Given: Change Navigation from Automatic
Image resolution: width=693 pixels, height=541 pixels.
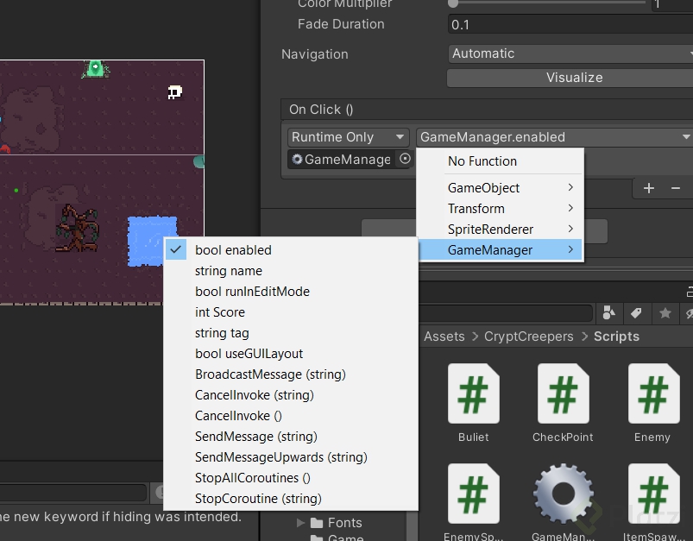Looking at the screenshot, I should click(x=570, y=53).
